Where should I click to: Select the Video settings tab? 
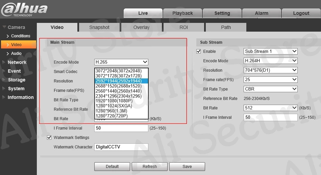point(57,27)
